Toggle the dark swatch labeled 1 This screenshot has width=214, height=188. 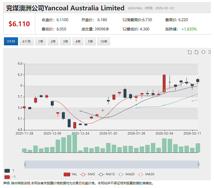[7, 171]
